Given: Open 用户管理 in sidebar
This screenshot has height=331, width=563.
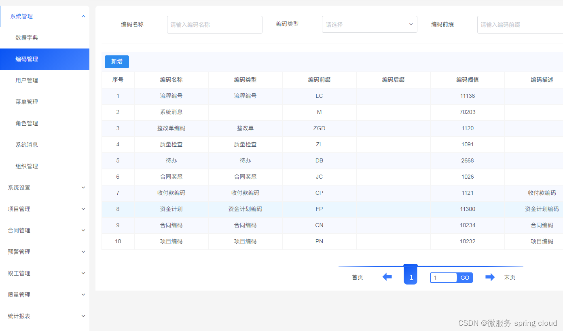Looking at the screenshot, I should pos(44,80).
